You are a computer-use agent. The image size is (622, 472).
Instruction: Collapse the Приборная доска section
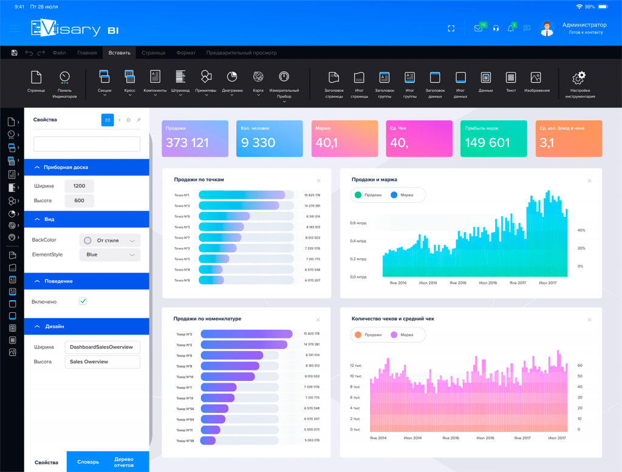pos(86,168)
